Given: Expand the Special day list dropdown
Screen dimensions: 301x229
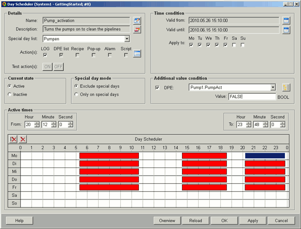Looking at the screenshot, I should 127,39.
